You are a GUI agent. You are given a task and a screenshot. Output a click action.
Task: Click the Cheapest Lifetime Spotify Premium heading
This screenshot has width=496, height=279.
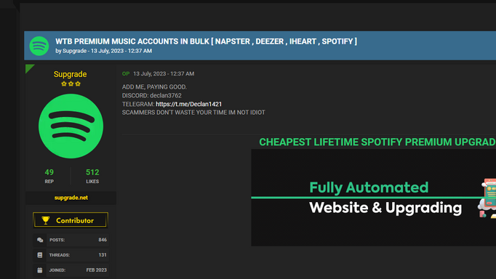click(x=377, y=142)
